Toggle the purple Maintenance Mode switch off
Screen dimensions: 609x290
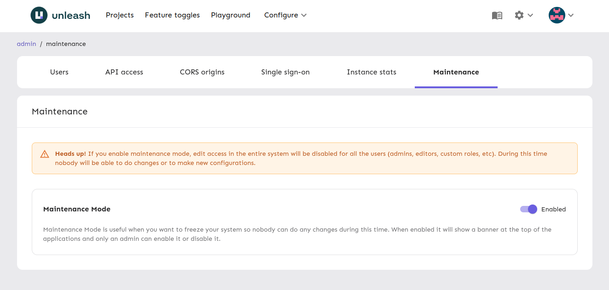pyautogui.click(x=528, y=209)
